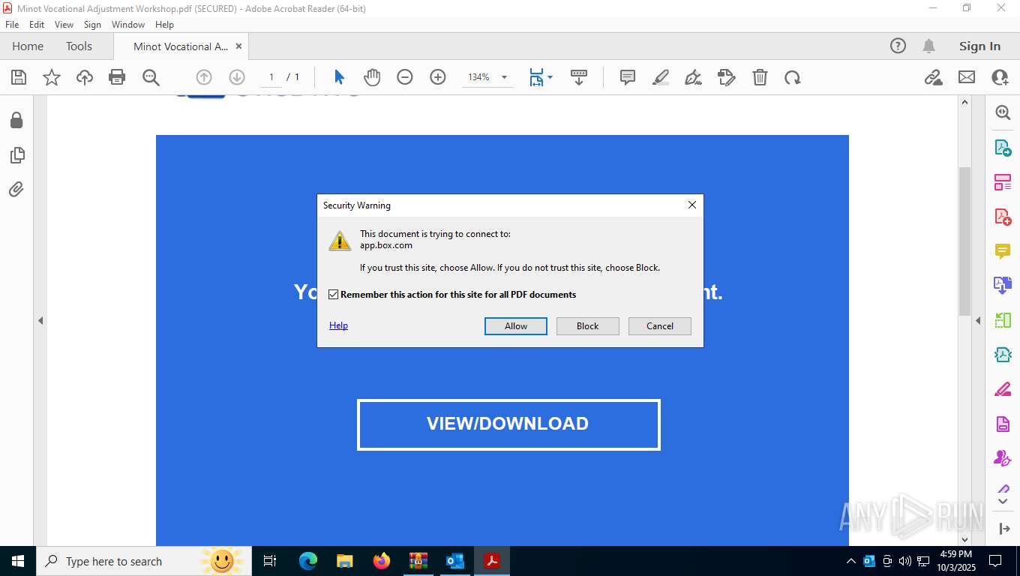
Task: Open the Sign pen tool
Action: (694, 77)
